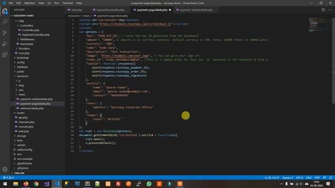The image size is (335, 188).
Task: Launch Firefox from the taskbar
Action: (26, 184)
